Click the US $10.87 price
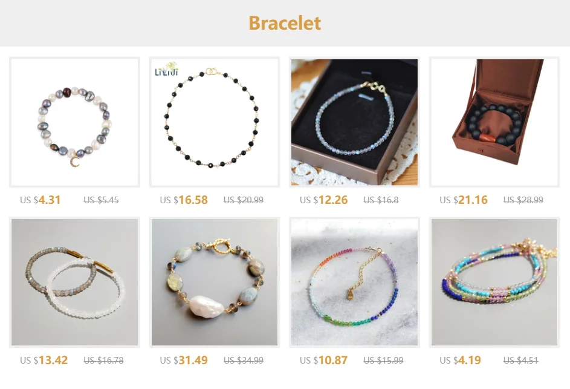This screenshot has height=389, width=570. pos(324,360)
